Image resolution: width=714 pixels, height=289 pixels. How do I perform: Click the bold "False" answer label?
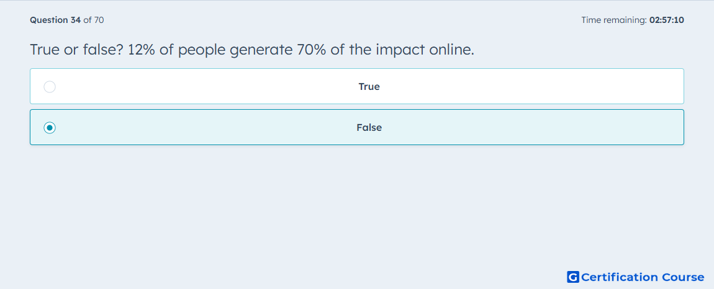tap(369, 128)
